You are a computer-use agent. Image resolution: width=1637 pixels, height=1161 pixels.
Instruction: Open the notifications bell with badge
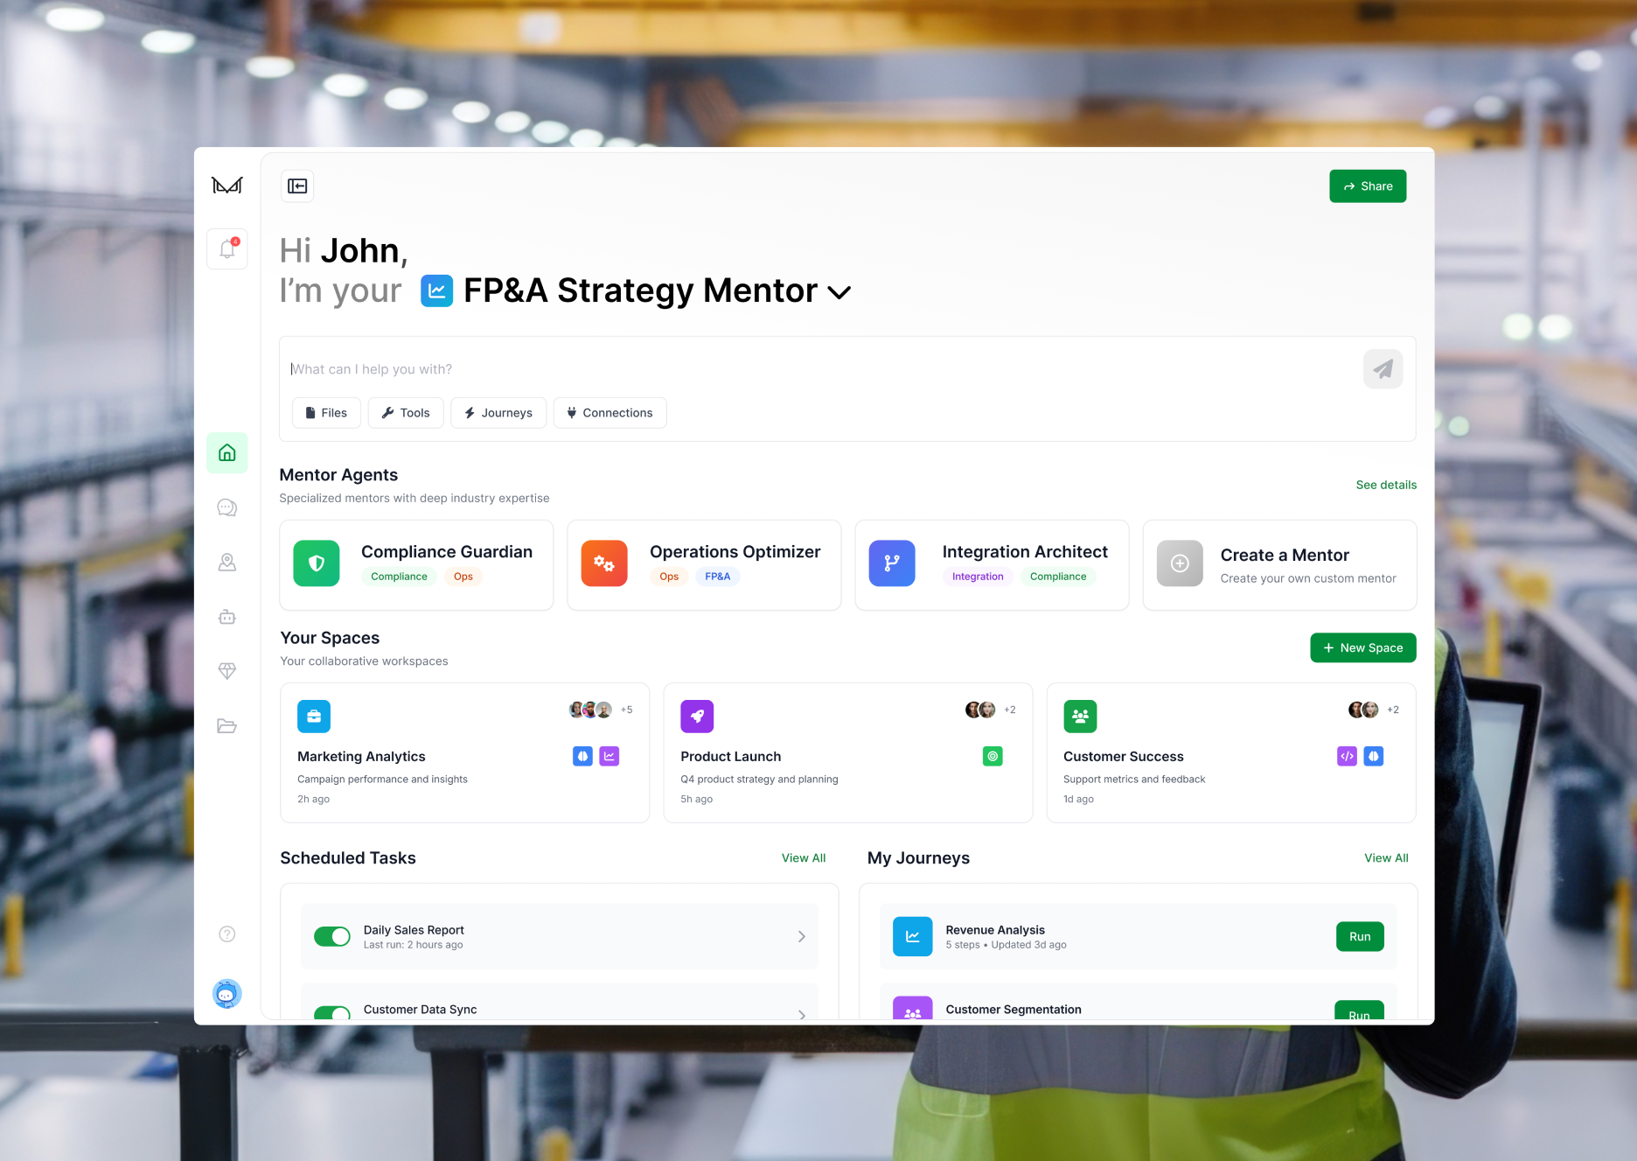tap(226, 248)
